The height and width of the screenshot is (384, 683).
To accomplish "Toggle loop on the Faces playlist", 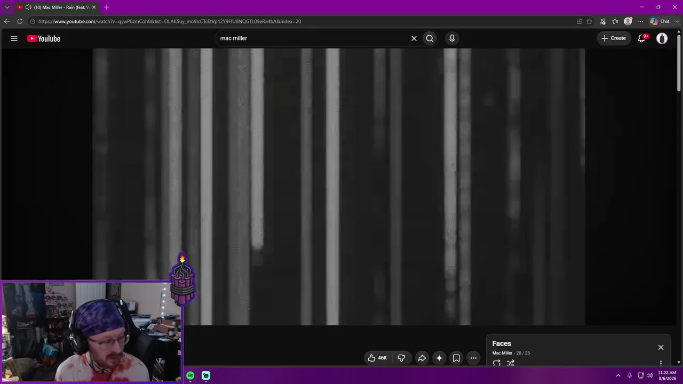I will [497, 363].
